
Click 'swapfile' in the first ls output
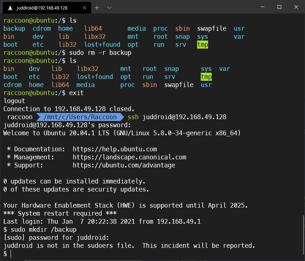click(212, 29)
